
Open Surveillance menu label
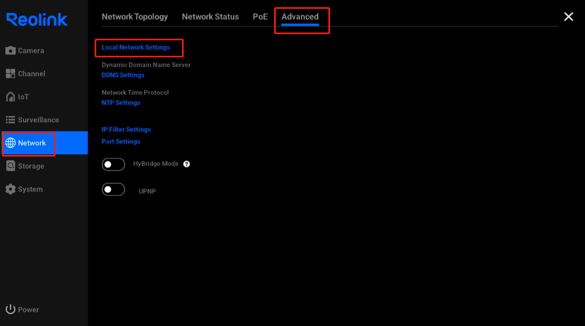38,120
